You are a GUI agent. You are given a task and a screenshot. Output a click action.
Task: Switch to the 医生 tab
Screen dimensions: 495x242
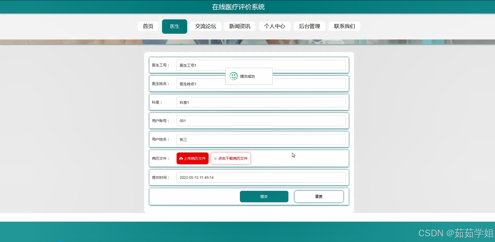174,26
